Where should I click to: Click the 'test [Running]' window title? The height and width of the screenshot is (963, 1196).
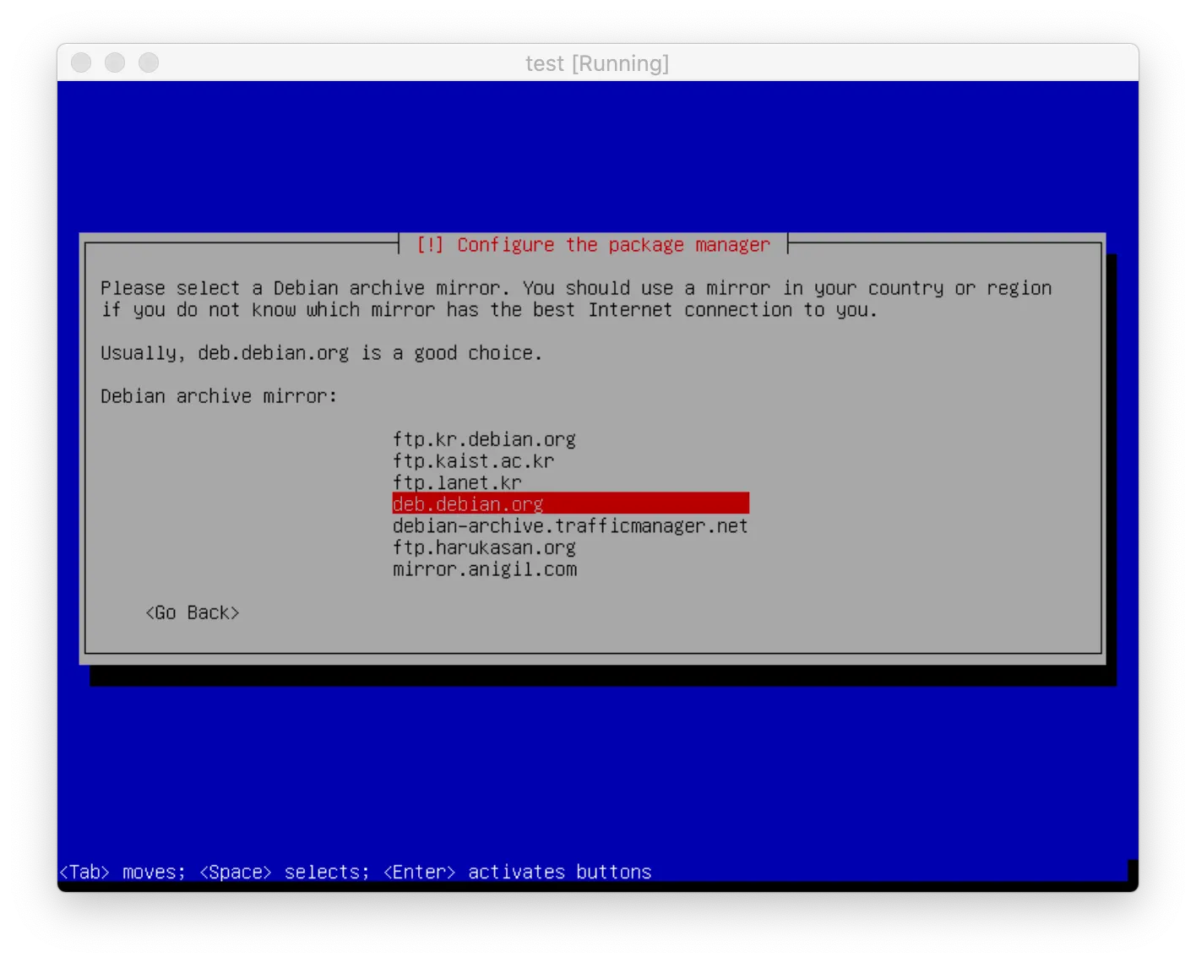[597, 63]
